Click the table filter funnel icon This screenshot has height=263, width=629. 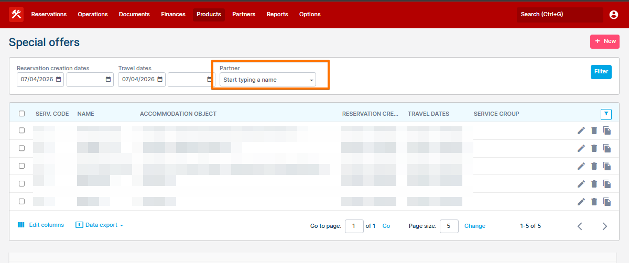[x=606, y=114]
